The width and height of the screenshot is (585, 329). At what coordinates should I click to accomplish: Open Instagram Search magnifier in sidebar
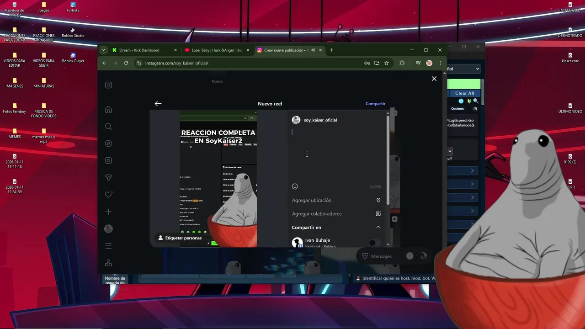(108, 126)
